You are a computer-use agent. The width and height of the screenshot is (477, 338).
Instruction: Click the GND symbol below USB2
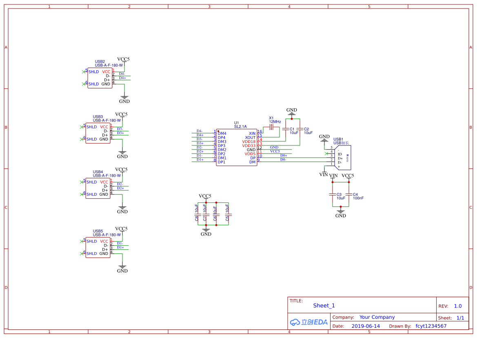click(124, 99)
